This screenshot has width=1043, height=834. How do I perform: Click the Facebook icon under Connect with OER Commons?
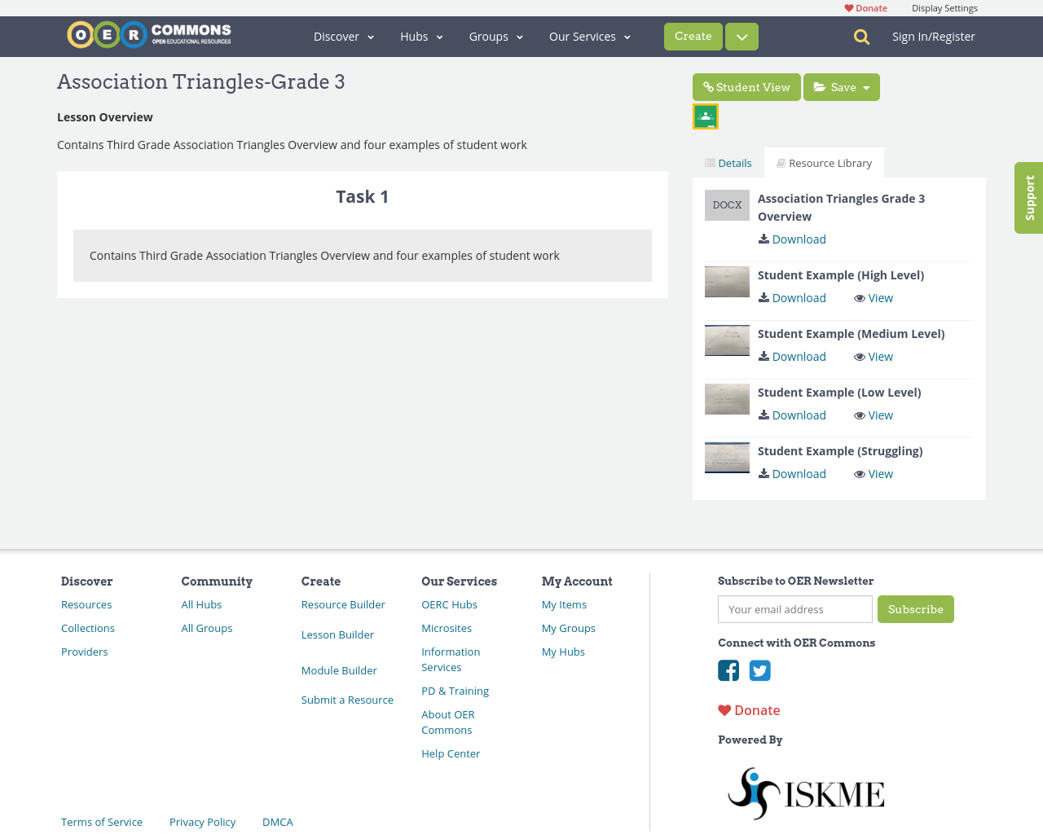point(728,669)
